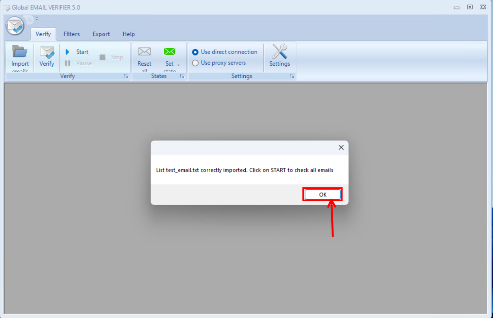The height and width of the screenshot is (318, 493).
Task: Expand the Set state dropdown arrow
Action: 178,65
